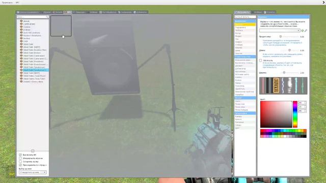This screenshot has height=183, width=326.
Task: Select the duplicator tool in list
Action: [x=245, y=69]
